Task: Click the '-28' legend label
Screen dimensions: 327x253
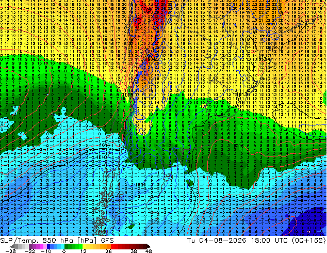Action: 10,251
